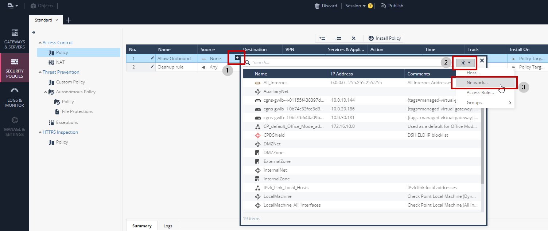
Task: Open the Gateways & Servers view
Action: point(14,39)
